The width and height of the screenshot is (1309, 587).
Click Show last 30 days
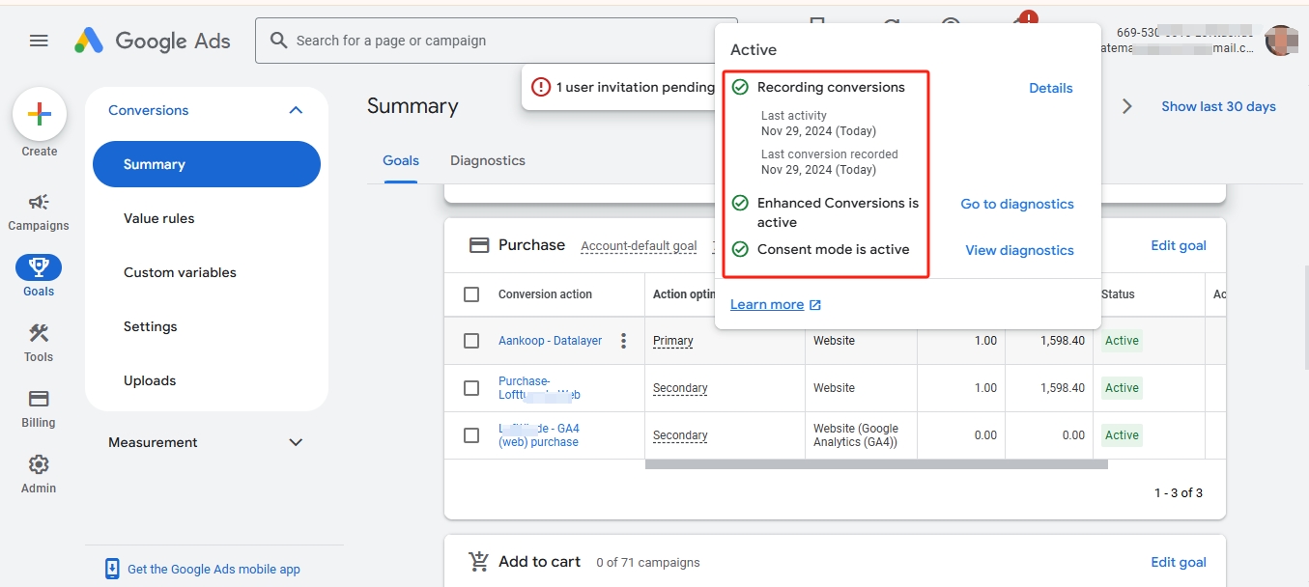(x=1218, y=106)
